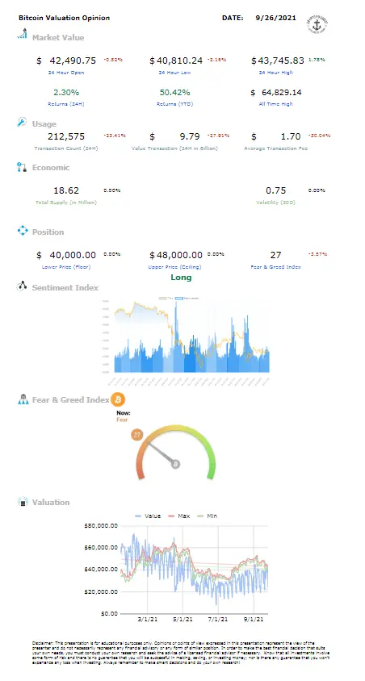Click the 24 Hour Low label
365x681 pixels.
tap(174, 73)
